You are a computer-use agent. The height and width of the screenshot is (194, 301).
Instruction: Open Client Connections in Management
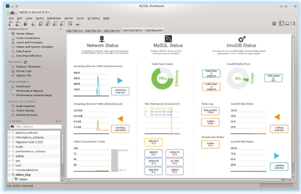point(28,38)
